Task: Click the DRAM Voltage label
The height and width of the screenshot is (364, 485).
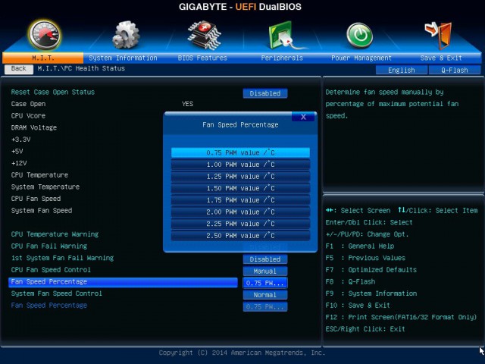Action: click(x=34, y=127)
